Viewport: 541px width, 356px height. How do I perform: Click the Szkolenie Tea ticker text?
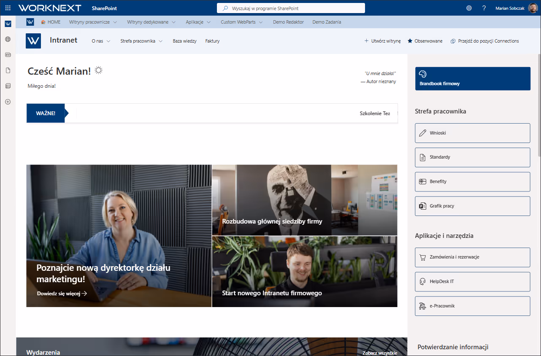375,113
